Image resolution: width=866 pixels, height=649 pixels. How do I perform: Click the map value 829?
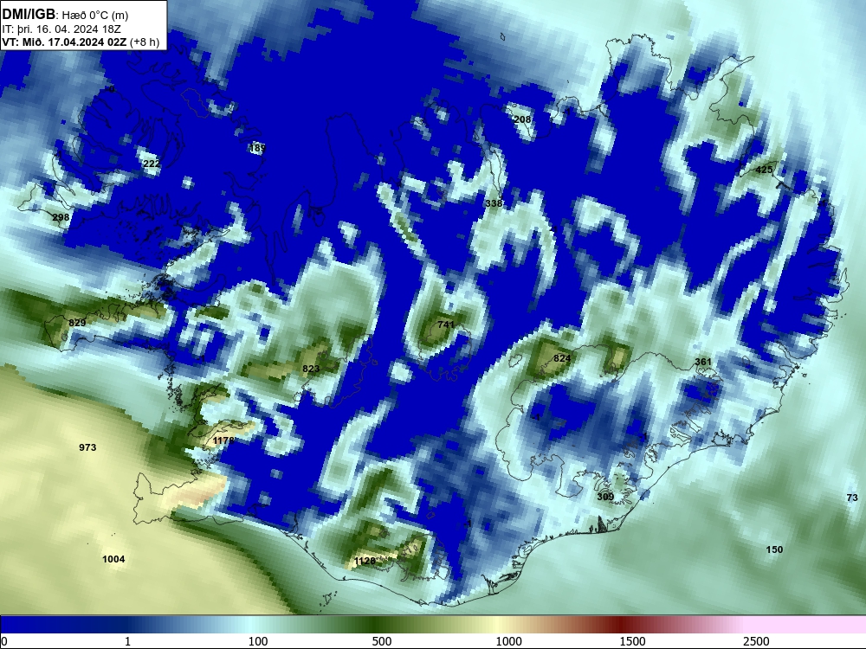click(x=77, y=322)
